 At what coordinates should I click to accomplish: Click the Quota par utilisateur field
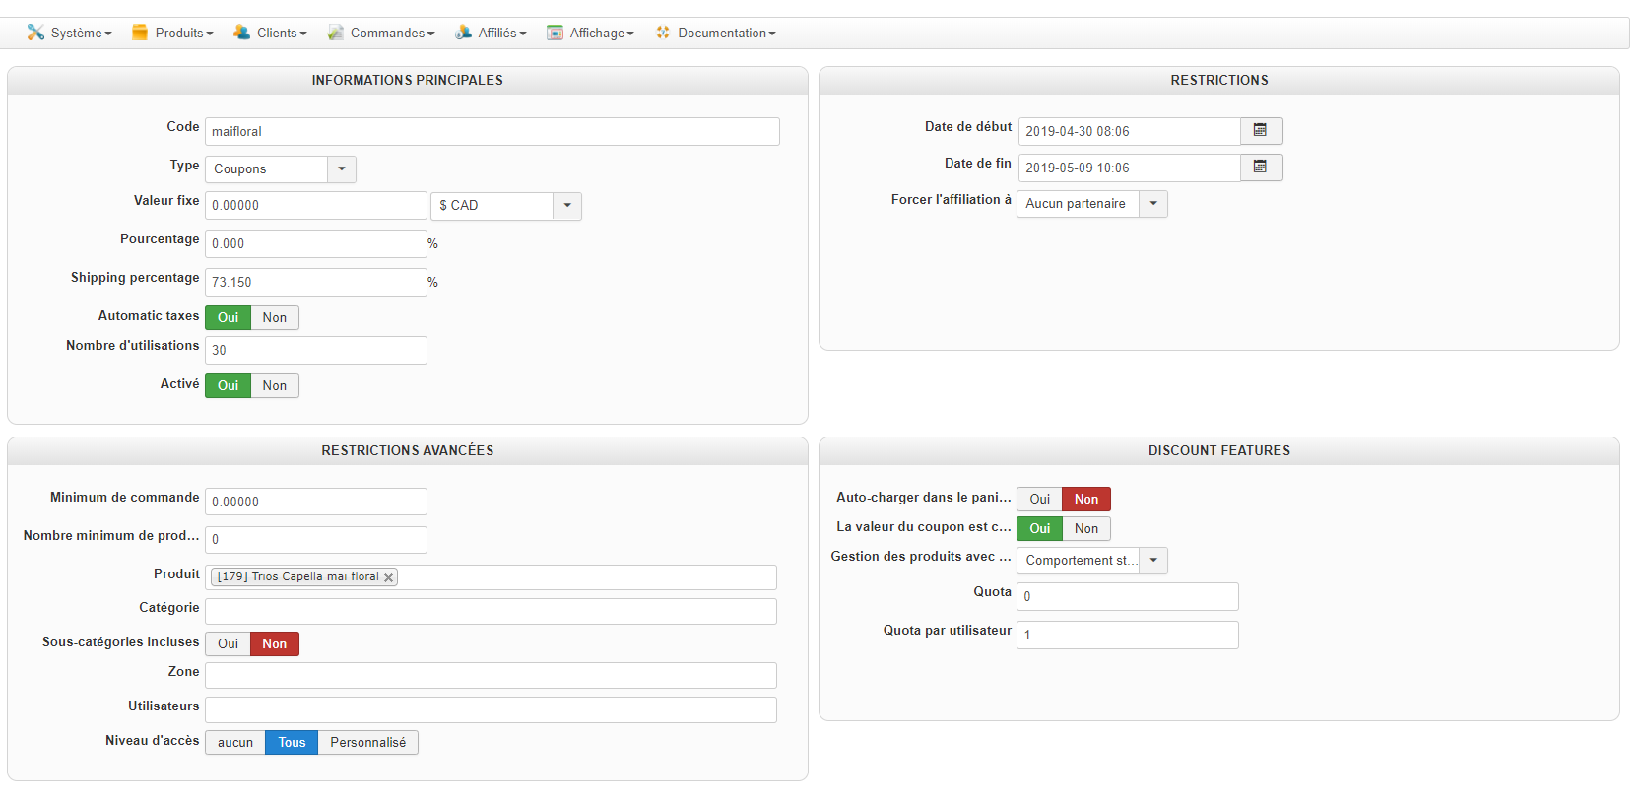(1128, 635)
